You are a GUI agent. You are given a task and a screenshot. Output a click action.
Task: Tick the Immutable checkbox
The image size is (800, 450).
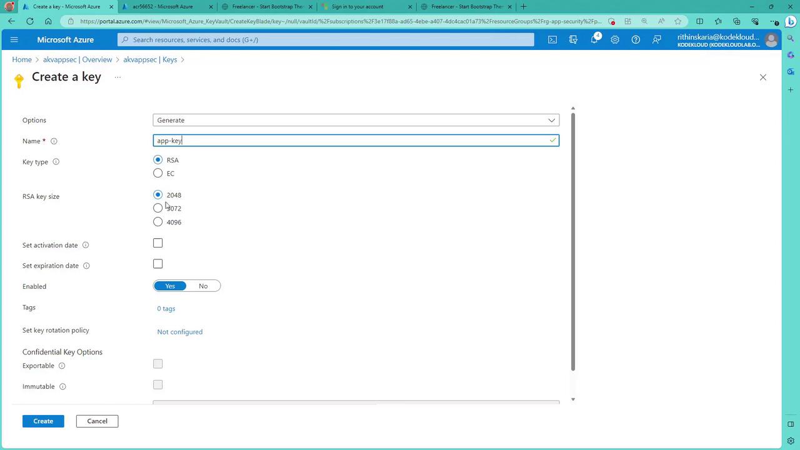[158, 384]
